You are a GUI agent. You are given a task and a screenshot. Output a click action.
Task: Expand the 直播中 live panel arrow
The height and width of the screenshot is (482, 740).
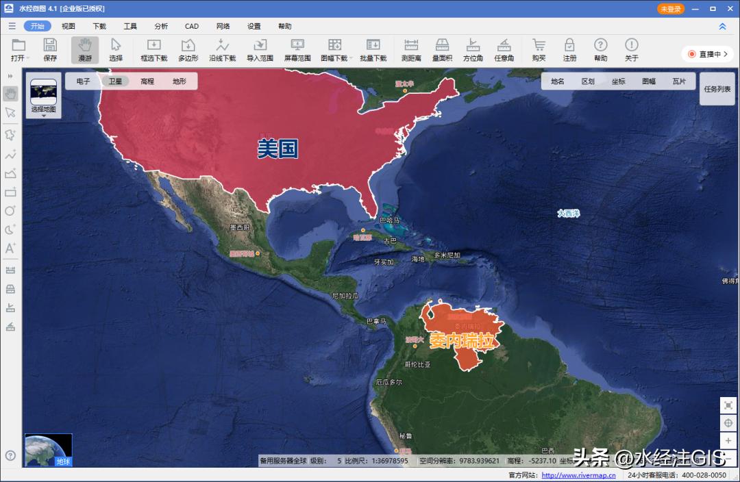(726, 54)
